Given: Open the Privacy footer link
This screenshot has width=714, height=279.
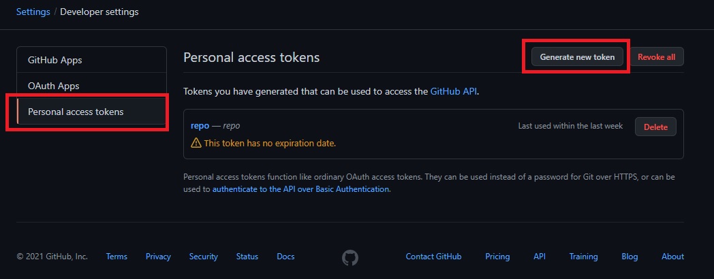Looking at the screenshot, I should (158, 257).
